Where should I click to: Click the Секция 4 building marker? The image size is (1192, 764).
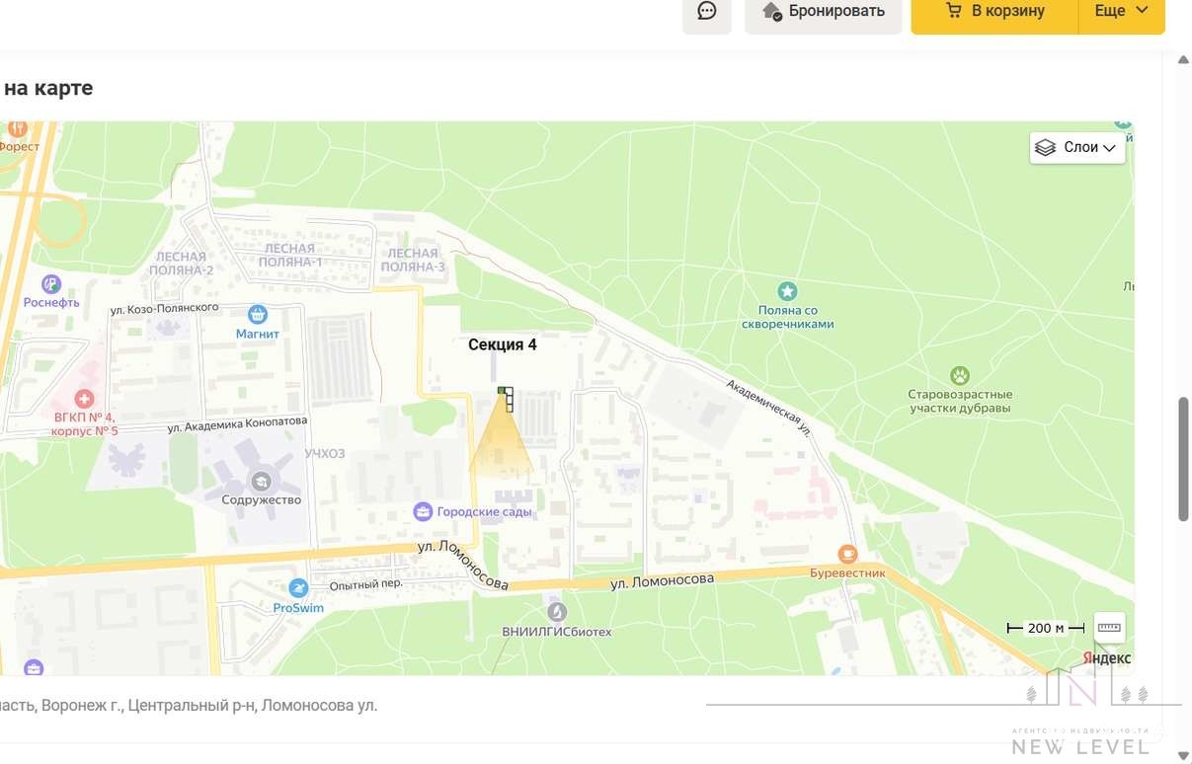point(506,398)
